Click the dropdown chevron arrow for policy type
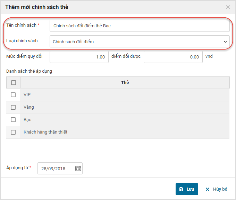The height and width of the screenshot is (200, 236). (x=225, y=42)
